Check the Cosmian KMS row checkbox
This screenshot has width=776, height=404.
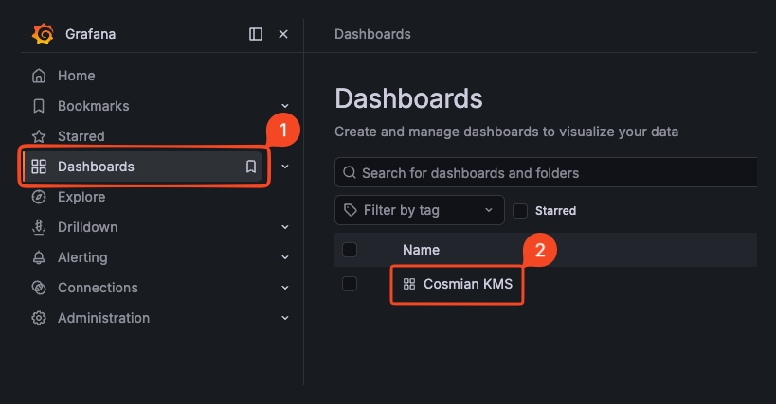[x=350, y=284]
